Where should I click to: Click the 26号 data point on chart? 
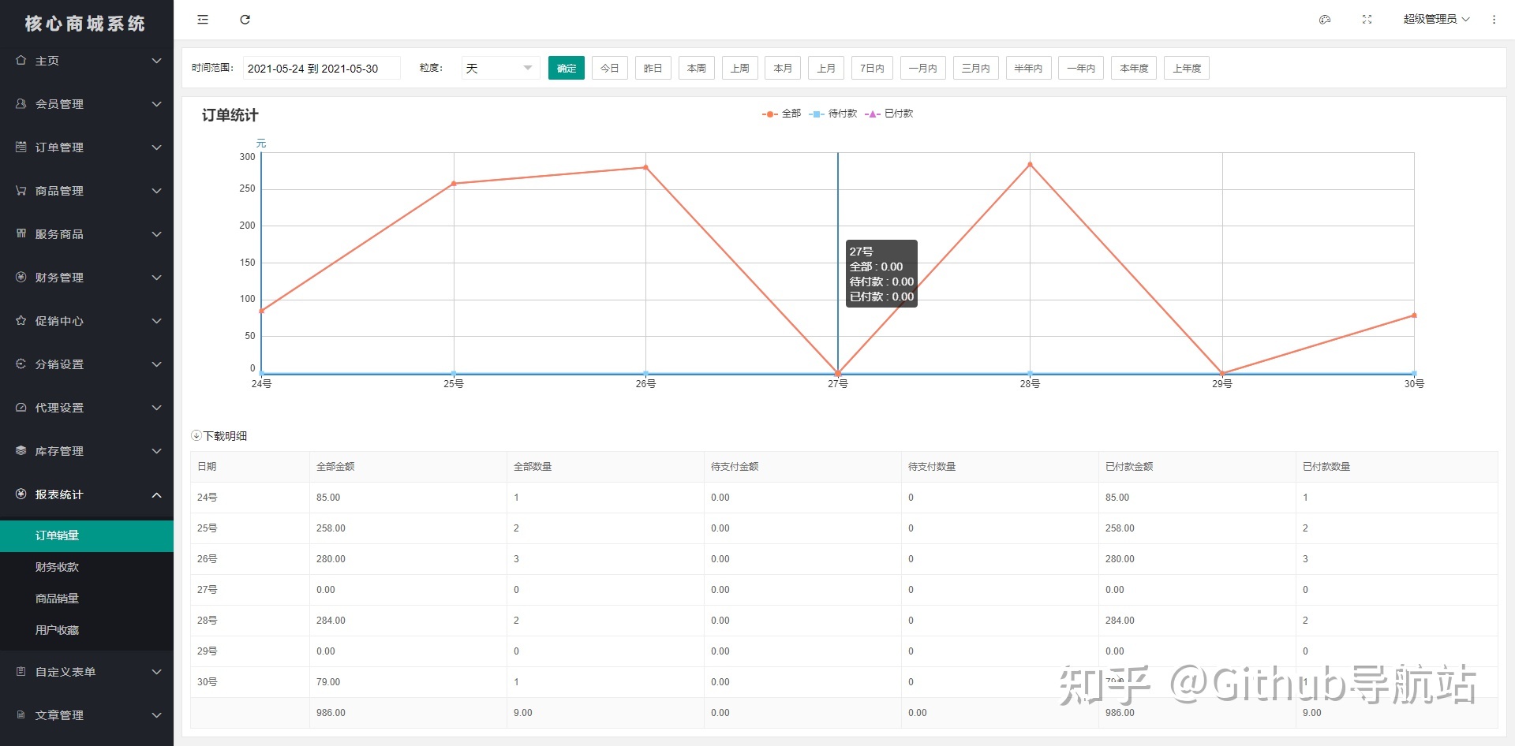point(645,167)
